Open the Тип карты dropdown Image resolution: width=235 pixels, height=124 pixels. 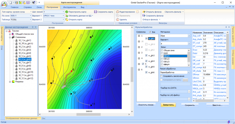(31, 12)
